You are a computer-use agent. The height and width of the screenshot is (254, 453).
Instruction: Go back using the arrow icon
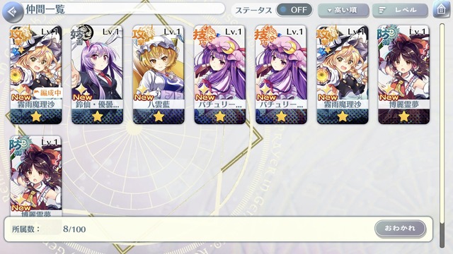[x=13, y=12]
